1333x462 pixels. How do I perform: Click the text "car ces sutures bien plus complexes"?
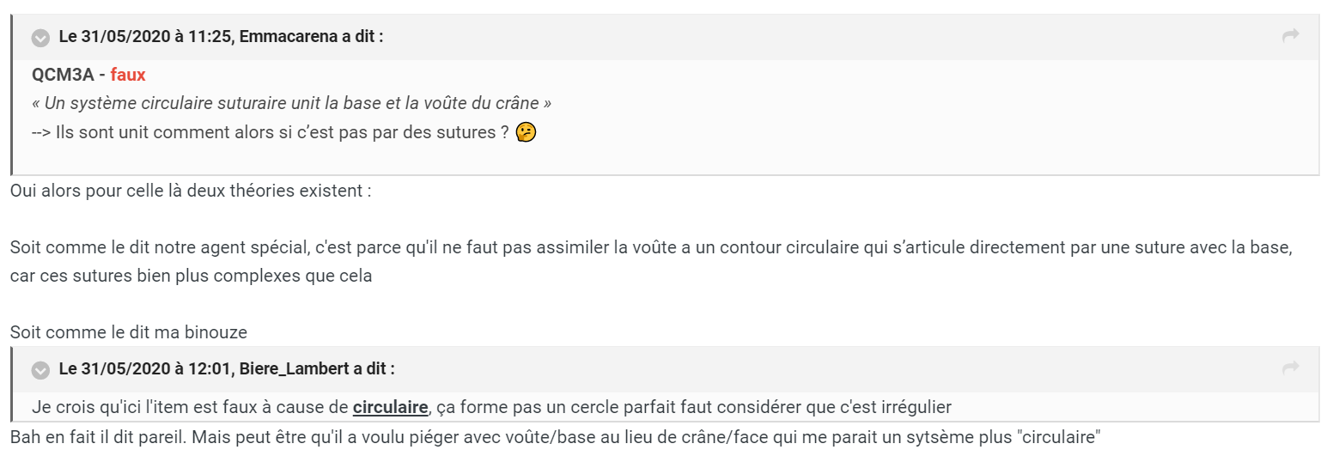coord(191,277)
